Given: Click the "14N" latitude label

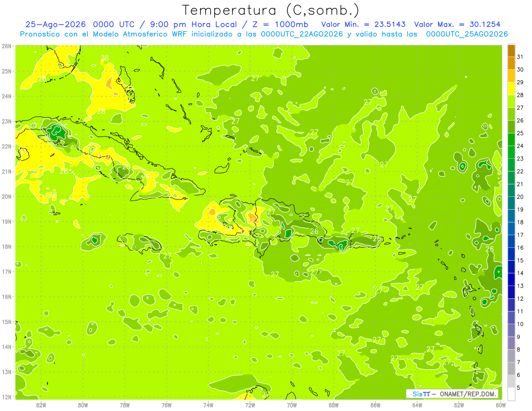Looking at the screenshot, I should point(7,347).
